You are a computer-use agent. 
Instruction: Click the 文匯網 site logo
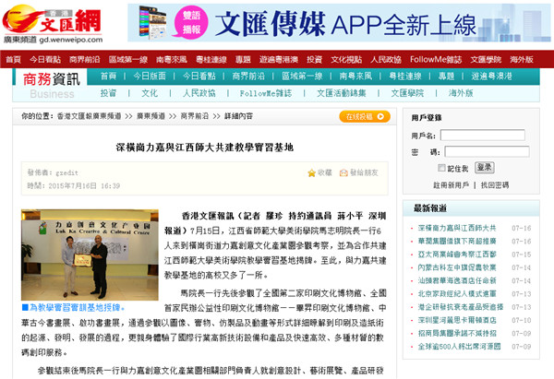53,24
